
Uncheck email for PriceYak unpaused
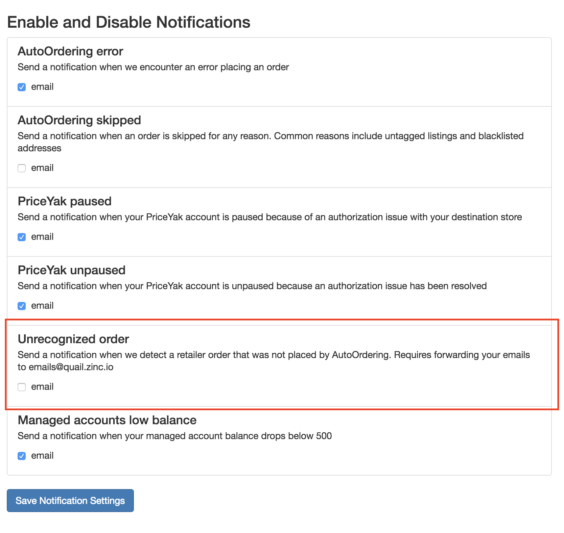(22, 306)
